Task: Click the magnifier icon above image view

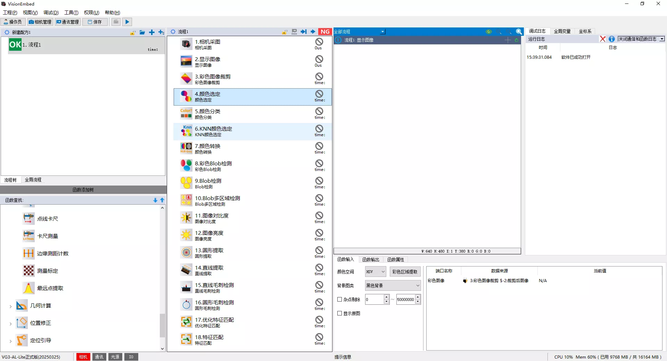Action: 519,32
